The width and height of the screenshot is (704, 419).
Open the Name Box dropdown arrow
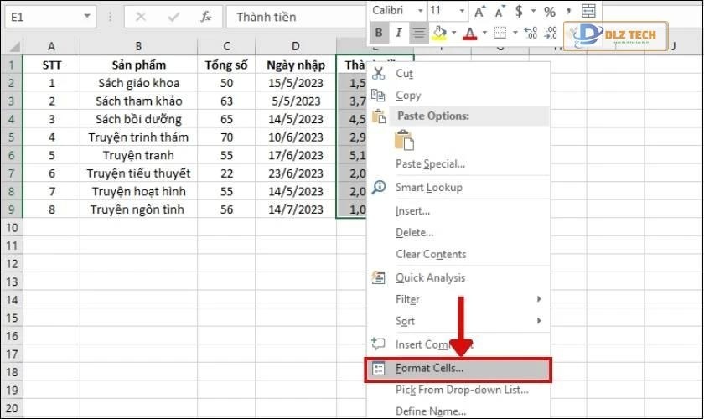(x=87, y=17)
